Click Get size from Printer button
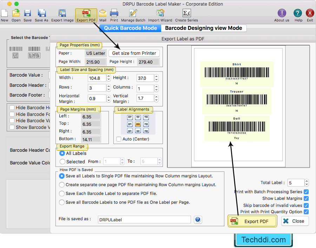 134,53
